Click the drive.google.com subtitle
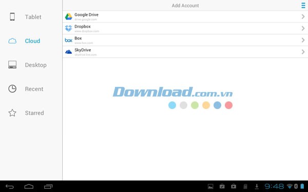 (86, 19)
